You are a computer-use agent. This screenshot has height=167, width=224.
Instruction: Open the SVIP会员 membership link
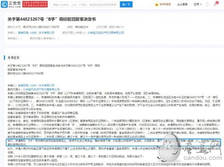coord(165,4)
